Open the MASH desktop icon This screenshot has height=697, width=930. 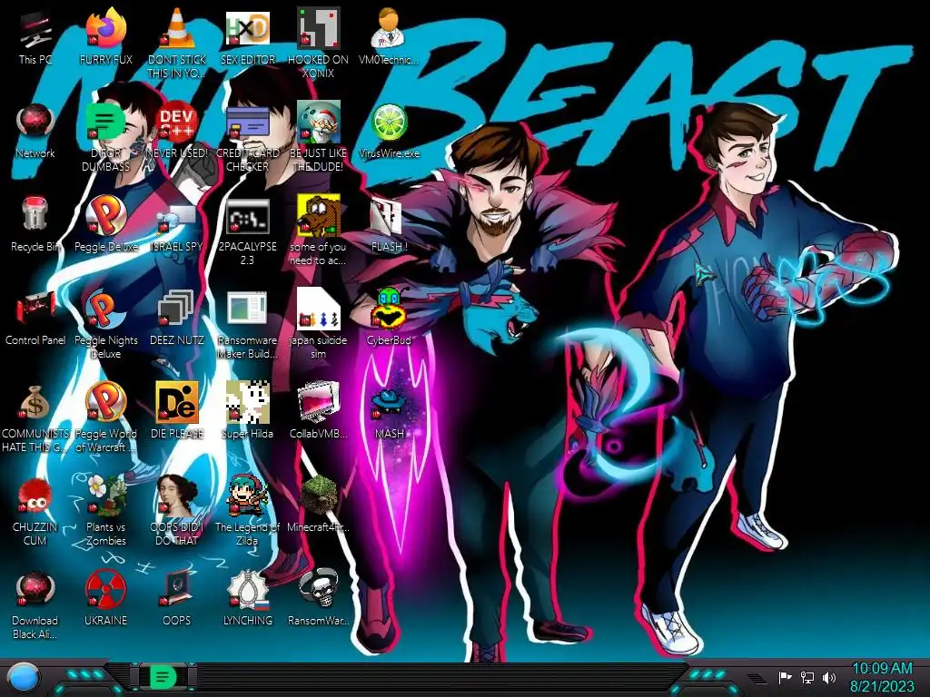pos(389,403)
